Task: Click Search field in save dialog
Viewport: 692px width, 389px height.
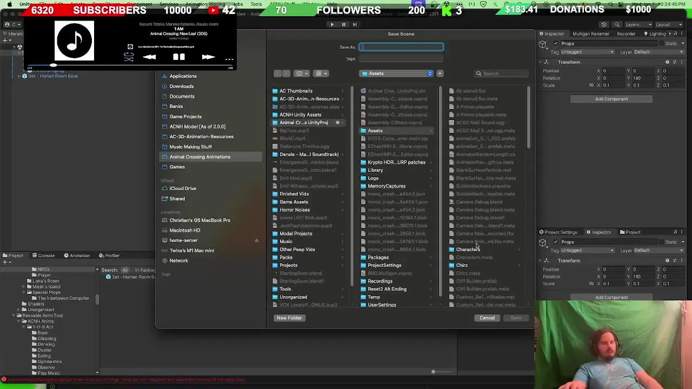Action: coord(502,73)
